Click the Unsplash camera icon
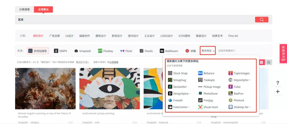Image resolution: width=287 pixels, height=124 pixels. (76, 51)
